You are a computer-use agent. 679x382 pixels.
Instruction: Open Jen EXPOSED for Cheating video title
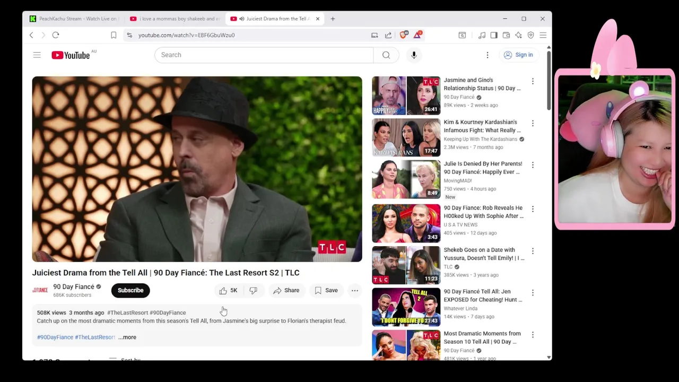coord(483,296)
